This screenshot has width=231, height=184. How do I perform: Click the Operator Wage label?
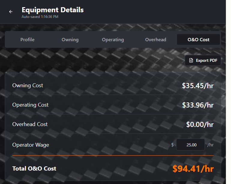point(31,145)
